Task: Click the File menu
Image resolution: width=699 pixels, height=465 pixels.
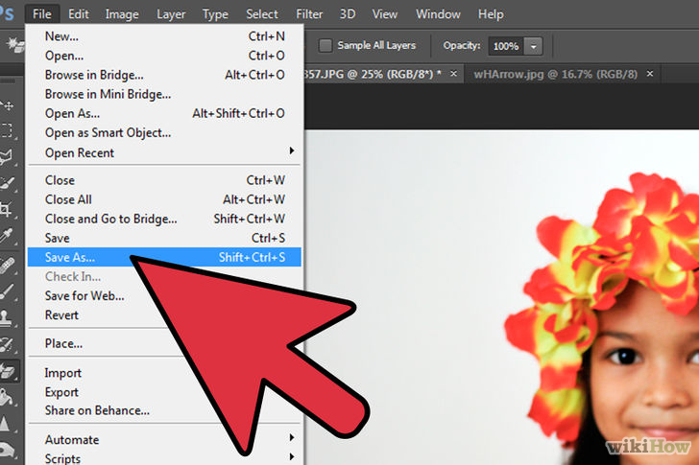Action: pyautogui.click(x=42, y=14)
